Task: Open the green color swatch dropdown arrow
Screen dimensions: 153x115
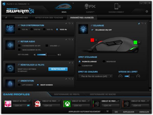Action: pos(139,42)
